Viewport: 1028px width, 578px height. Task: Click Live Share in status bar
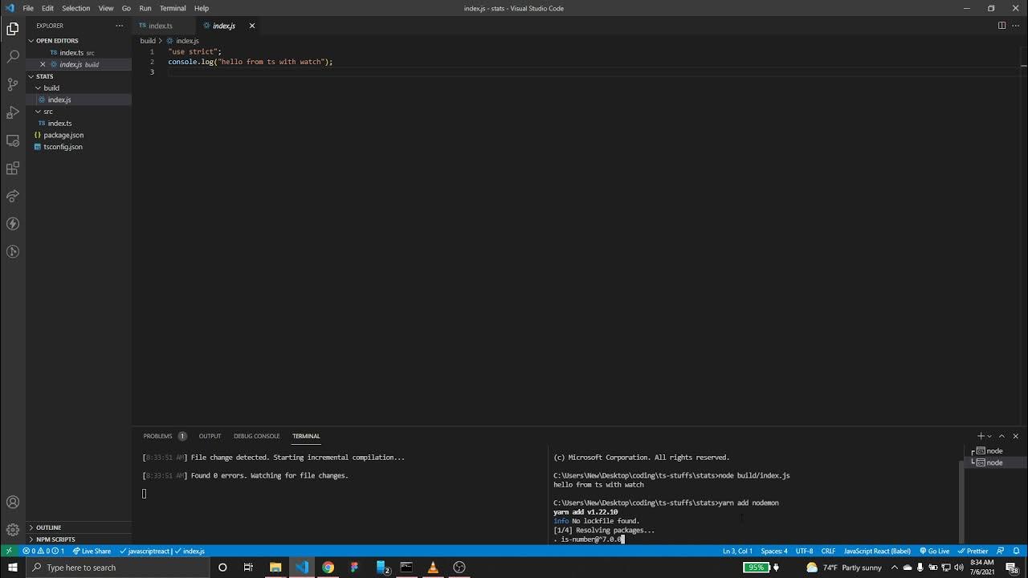coord(92,551)
